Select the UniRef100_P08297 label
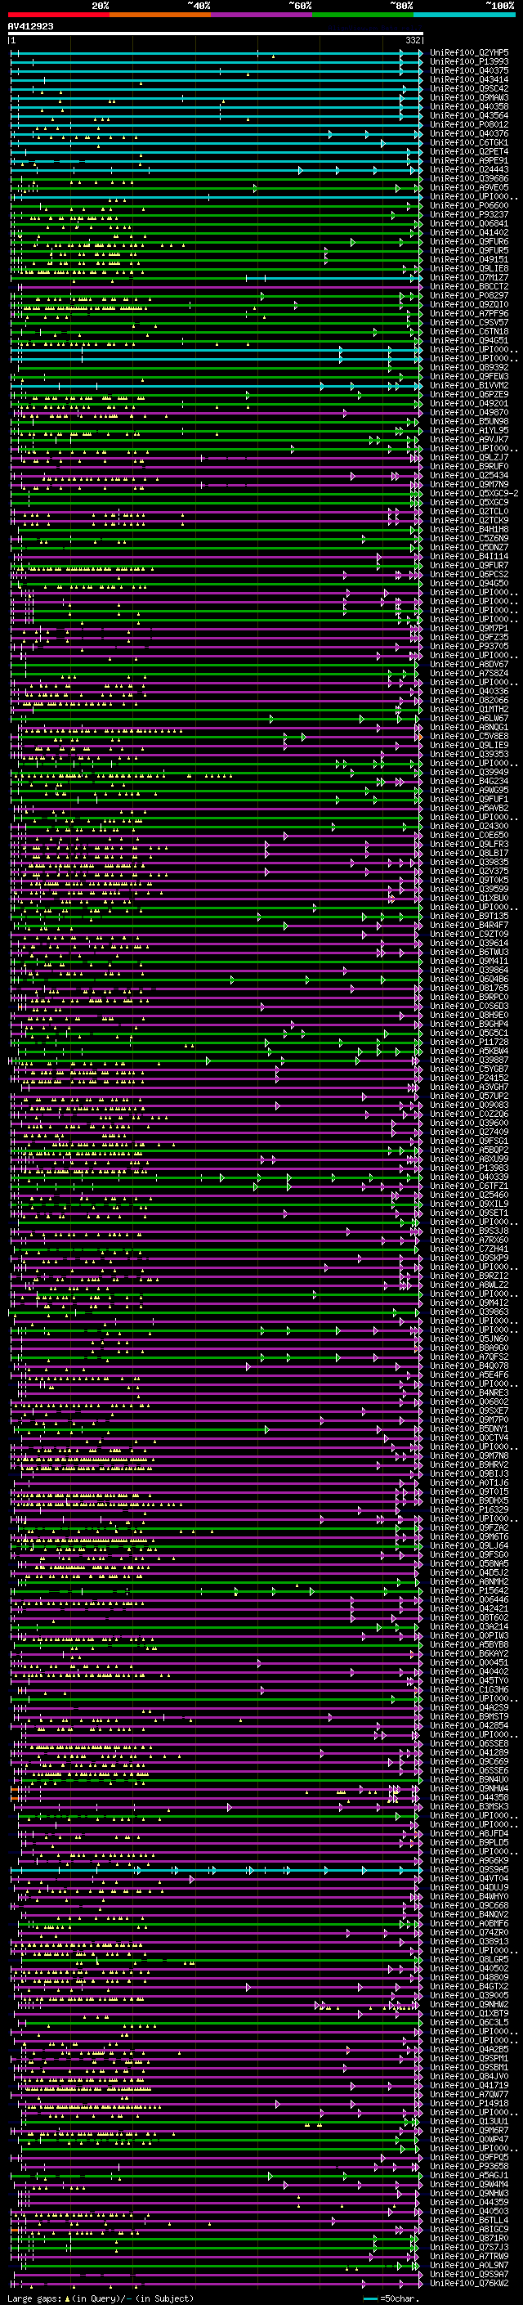Viewport: 523px width, 2305px height. (469, 295)
